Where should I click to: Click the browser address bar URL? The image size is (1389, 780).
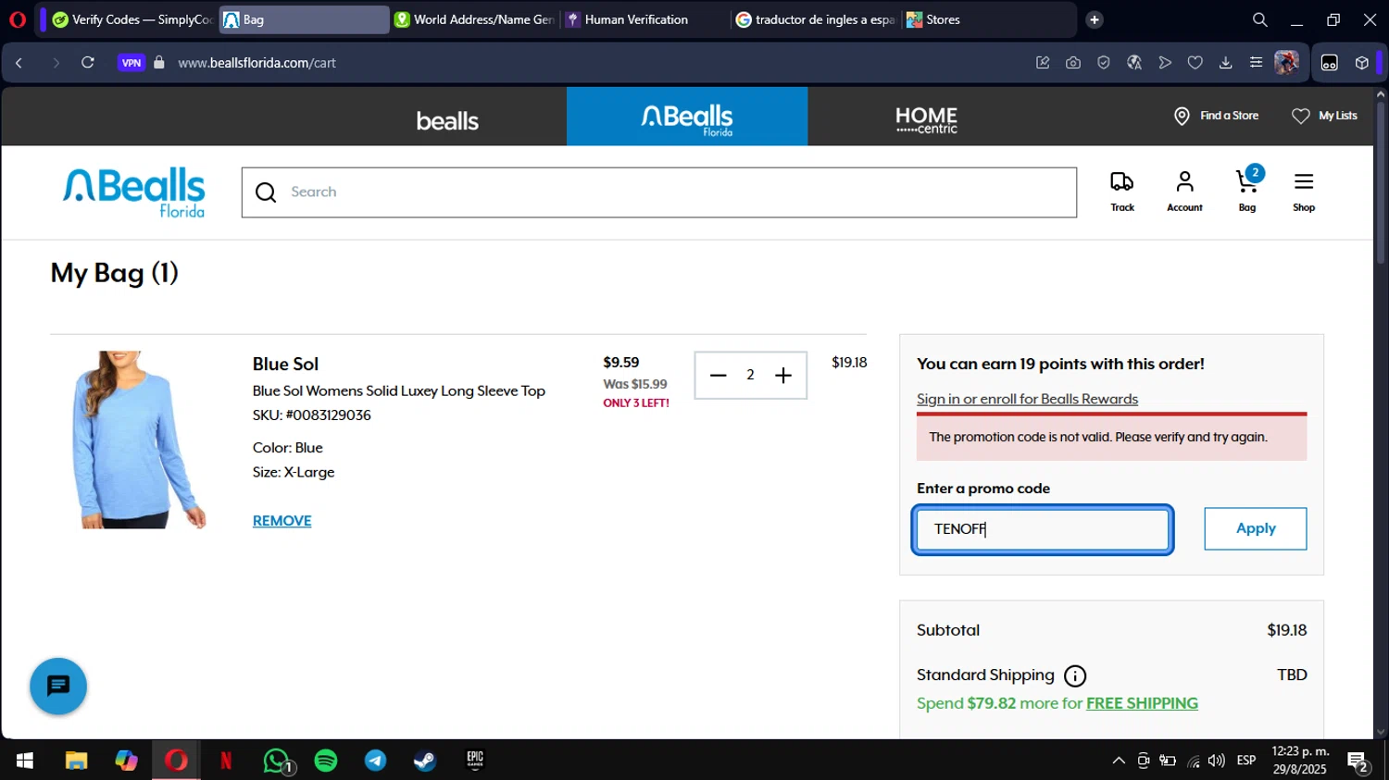(x=257, y=63)
